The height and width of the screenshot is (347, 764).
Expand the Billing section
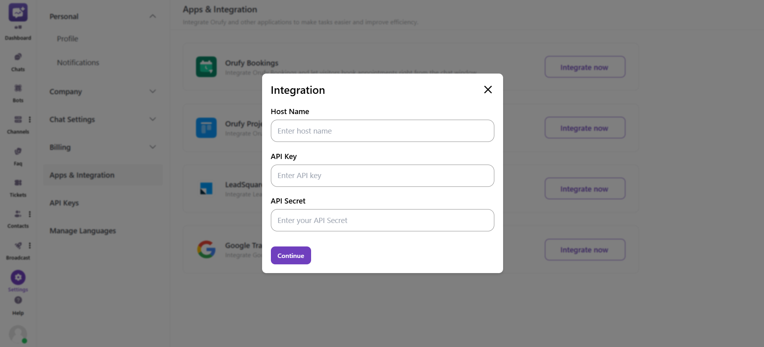pyautogui.click(x=153, y=147)
